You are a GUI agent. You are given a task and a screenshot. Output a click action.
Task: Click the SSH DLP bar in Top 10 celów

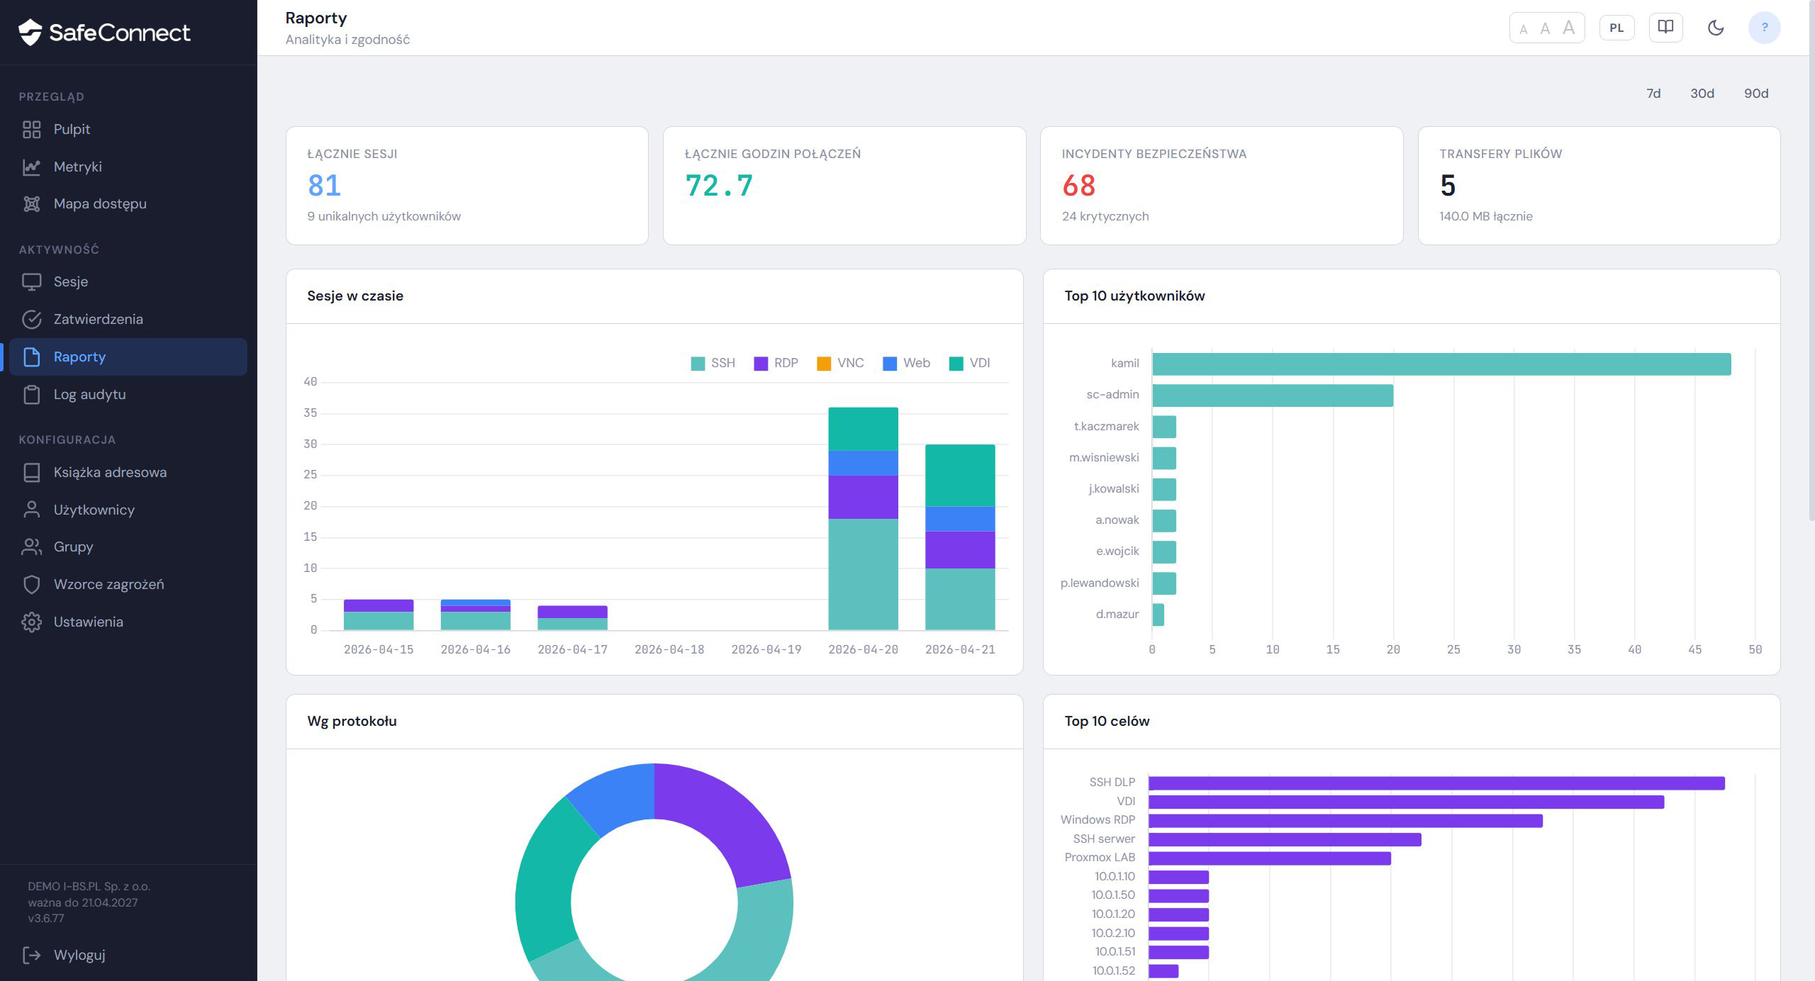tap(1436, 783)
